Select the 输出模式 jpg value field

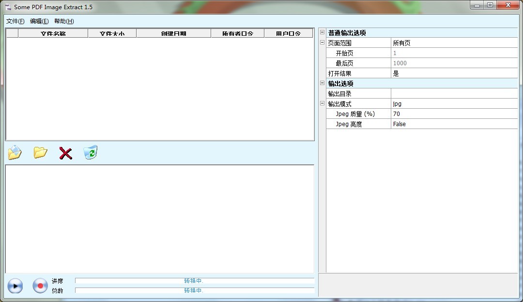[x=454, y=104]
